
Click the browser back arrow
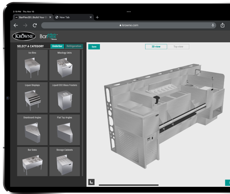tap(16, 25)
